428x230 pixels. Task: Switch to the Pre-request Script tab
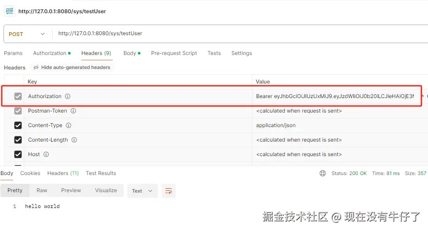[174, 53]
